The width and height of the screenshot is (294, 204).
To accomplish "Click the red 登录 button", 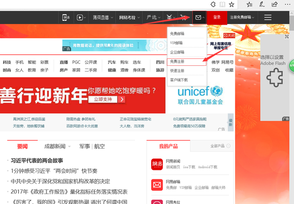I will click(x=217, y=18).
